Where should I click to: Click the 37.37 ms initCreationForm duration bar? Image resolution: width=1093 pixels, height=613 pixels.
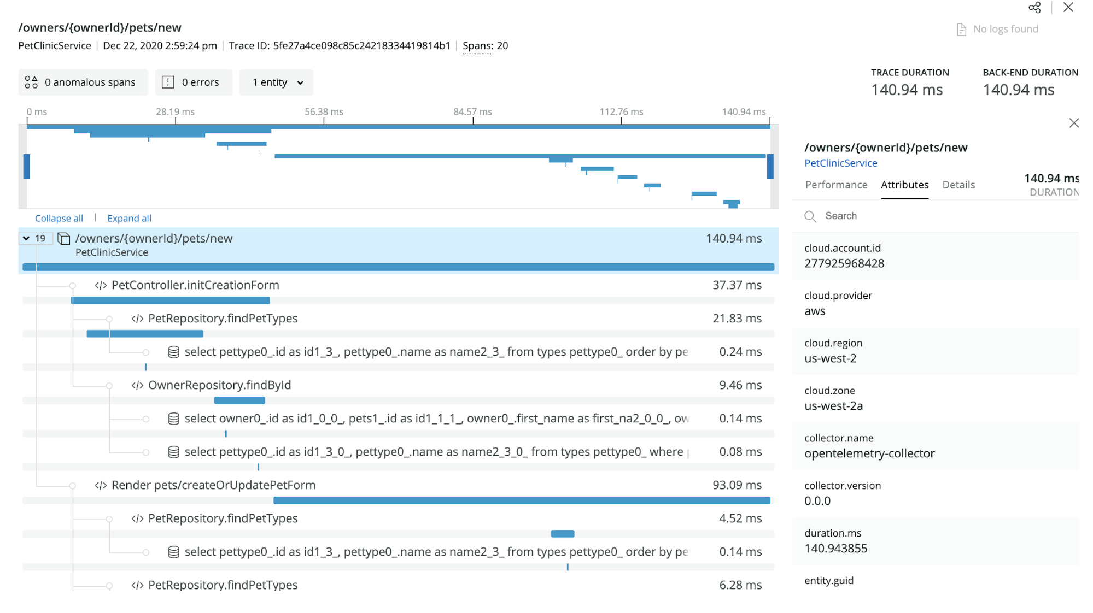(171, 300)
